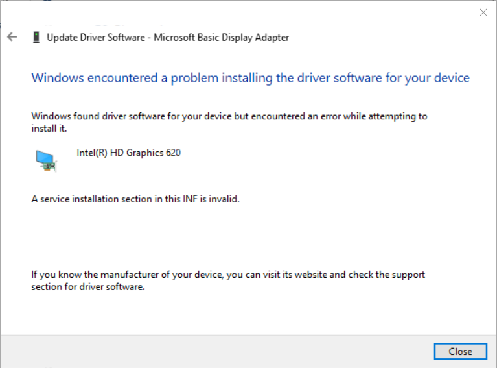Click the "If you know the manufacturer" line
The height and width of the screenshot is (368, 497).
pyautogui.click(x=228, y=275)
